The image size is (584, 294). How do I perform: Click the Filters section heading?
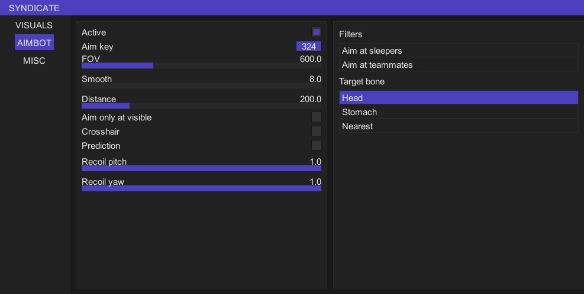tap(351, 34)
